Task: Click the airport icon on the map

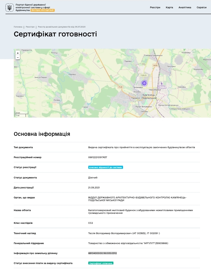Action: pyautogui.click(x=162, y=83)
